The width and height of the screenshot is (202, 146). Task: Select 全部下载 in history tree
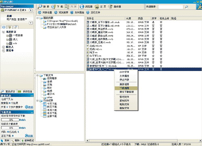(50, 116)
